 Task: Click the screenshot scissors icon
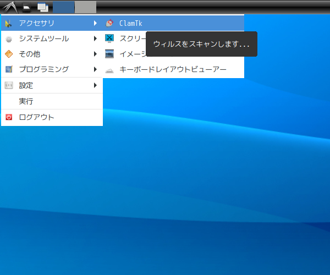(x=109, y=38)
